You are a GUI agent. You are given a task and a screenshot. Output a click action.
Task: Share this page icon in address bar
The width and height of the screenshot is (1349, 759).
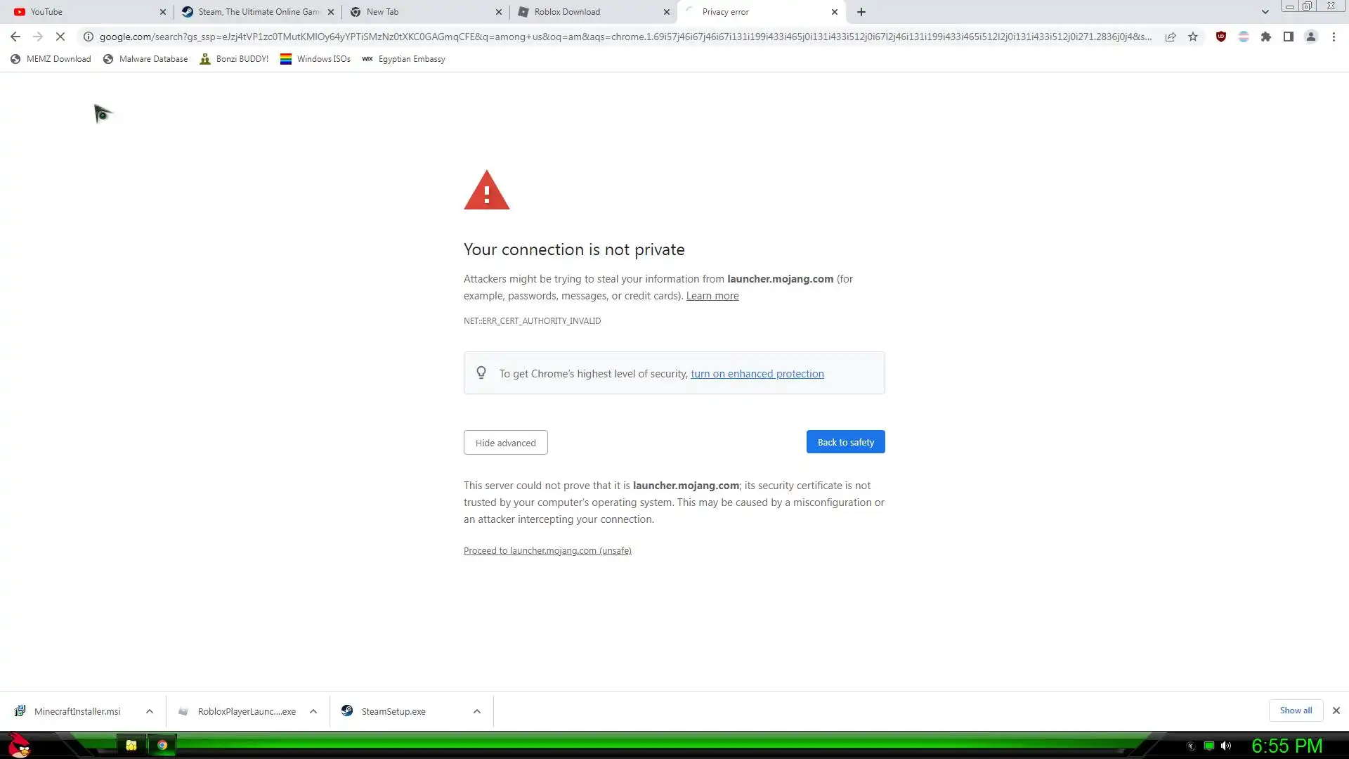(x=1171, y=37)
